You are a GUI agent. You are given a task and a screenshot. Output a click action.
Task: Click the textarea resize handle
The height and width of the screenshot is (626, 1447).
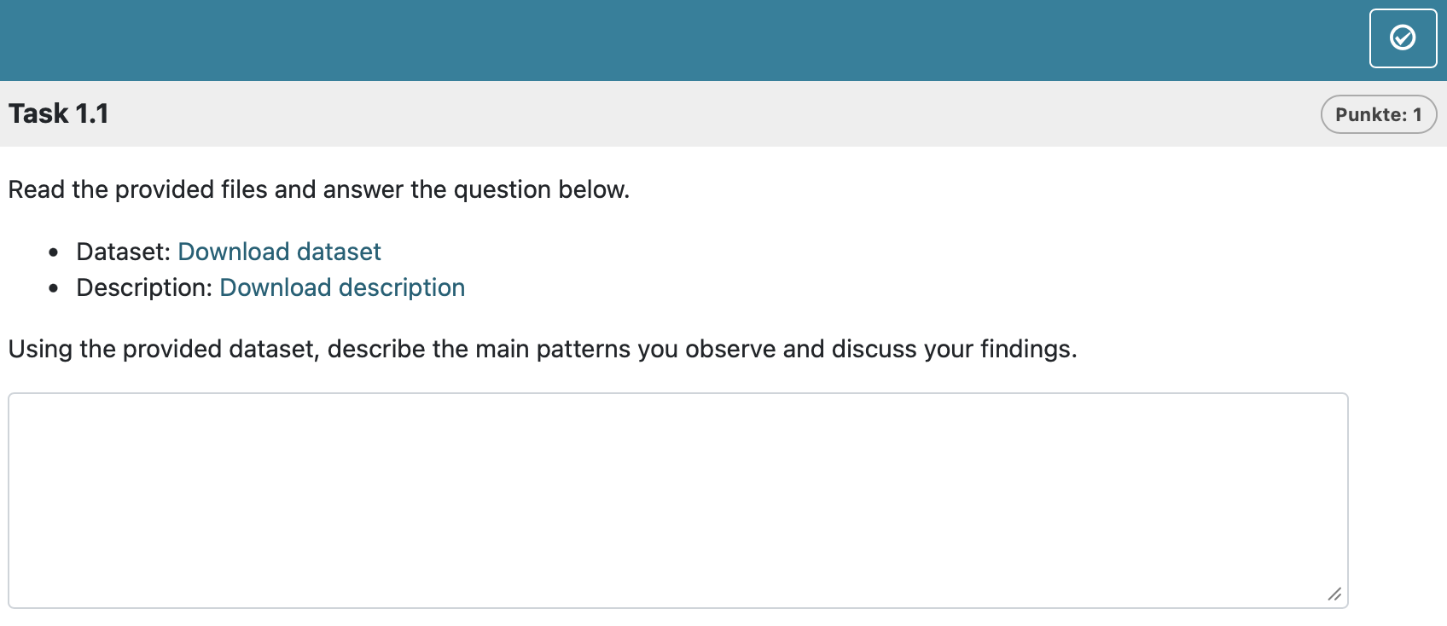(x=1335, y=594)
